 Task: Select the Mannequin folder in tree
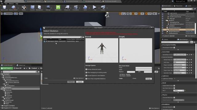tap(8, 87)
